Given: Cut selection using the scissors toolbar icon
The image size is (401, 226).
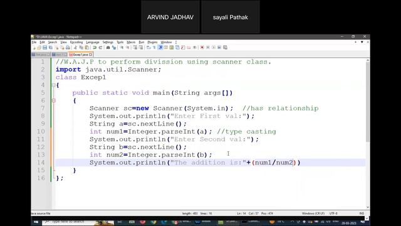Looking at the screenshot, I should [75, 48].
